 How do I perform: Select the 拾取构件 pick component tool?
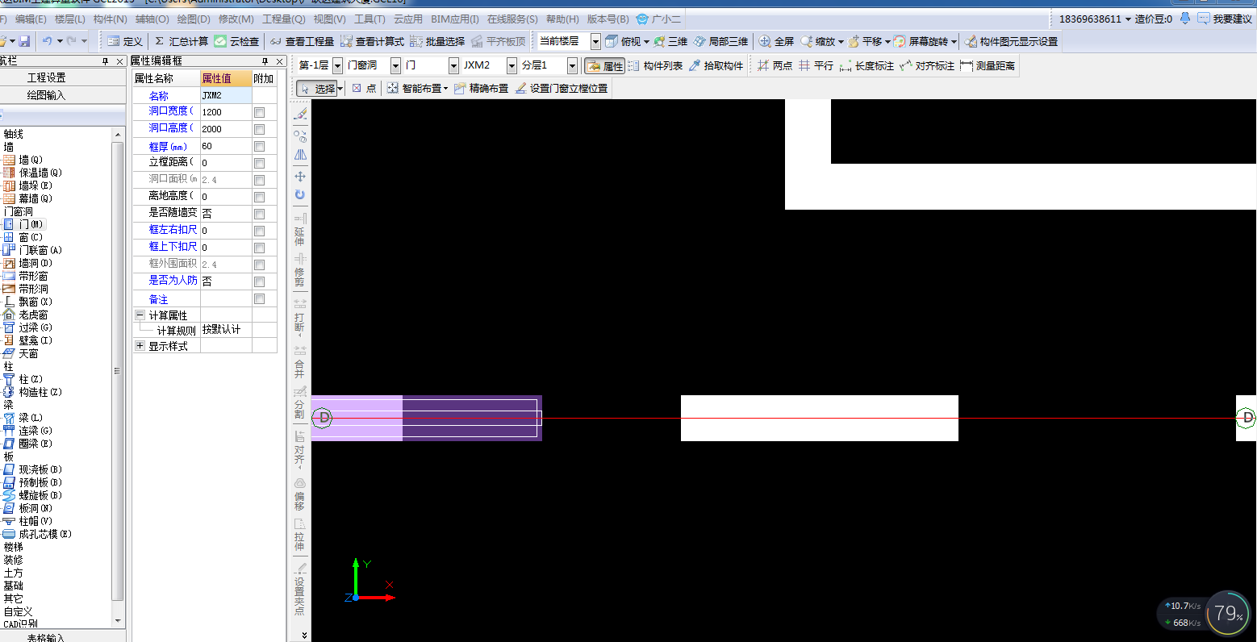tap(716, 65)
